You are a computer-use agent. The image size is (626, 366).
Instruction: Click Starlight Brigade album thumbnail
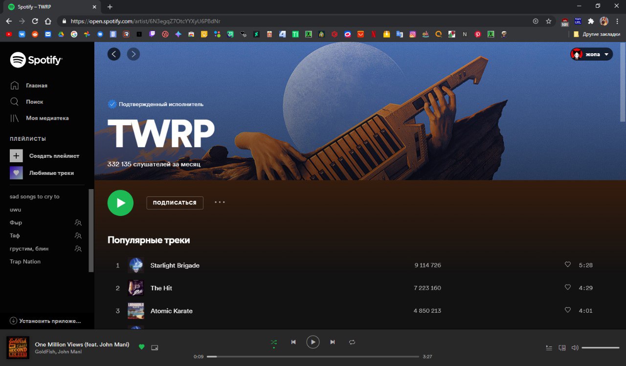pos(136,265)
